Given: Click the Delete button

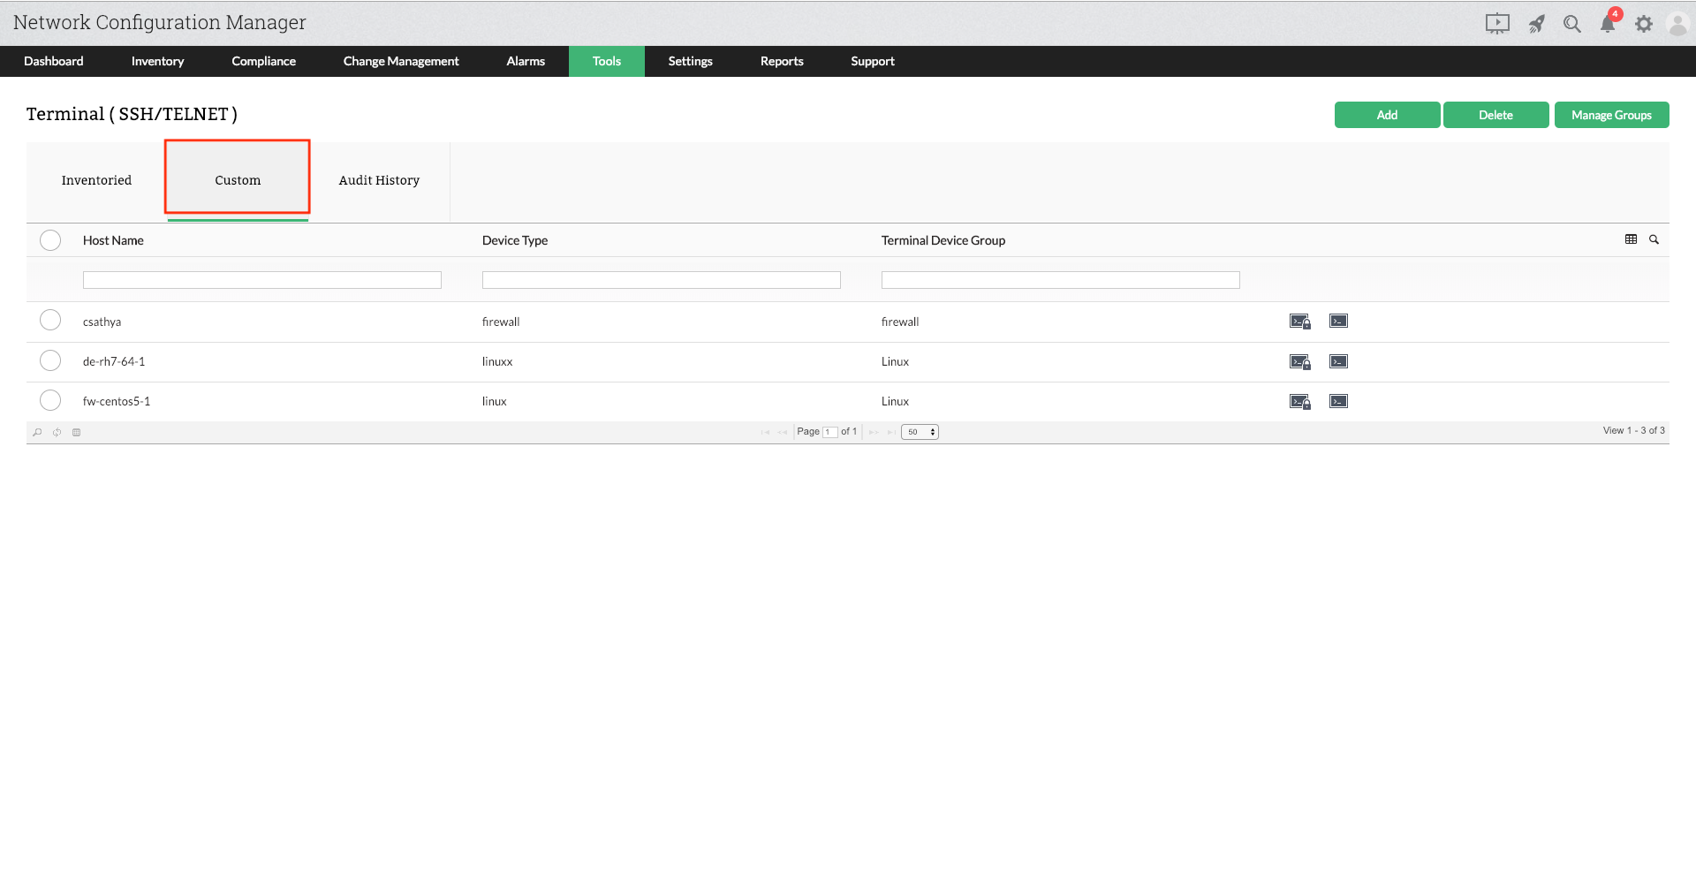Looking at the screenshot, I should pos(1495,115).
